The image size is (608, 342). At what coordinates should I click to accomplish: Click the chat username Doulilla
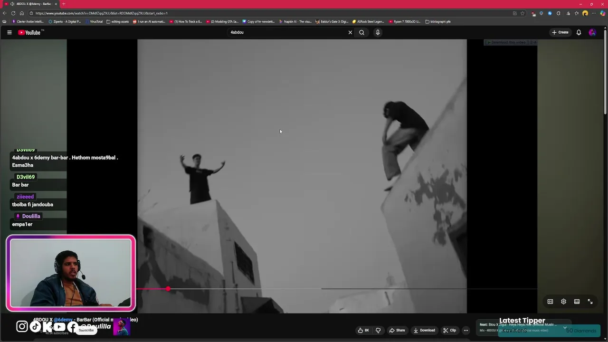31,216
